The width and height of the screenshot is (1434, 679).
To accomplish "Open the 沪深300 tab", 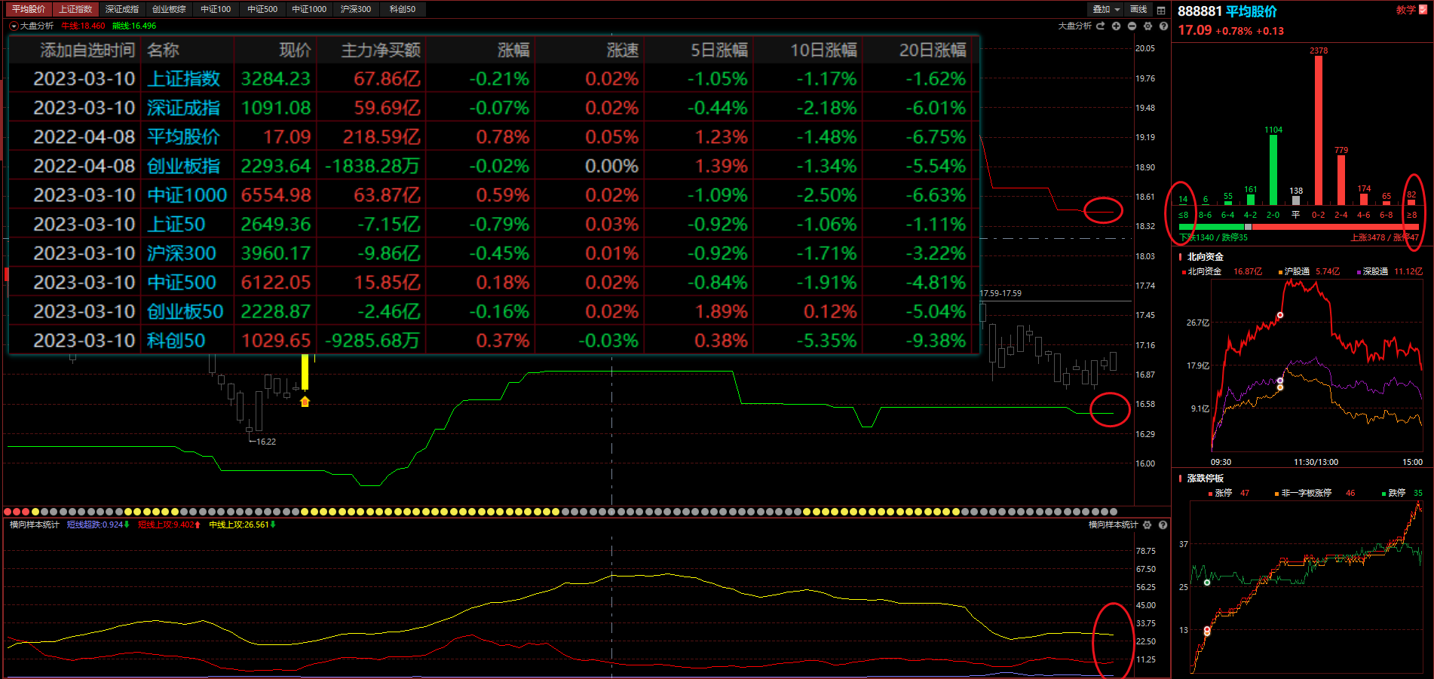I will tap(356, 9).
